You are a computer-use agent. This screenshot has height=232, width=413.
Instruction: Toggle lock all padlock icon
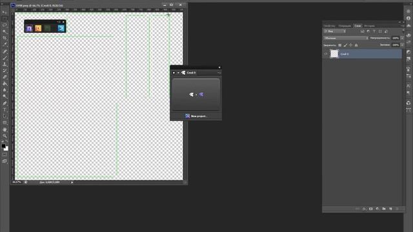356,45
